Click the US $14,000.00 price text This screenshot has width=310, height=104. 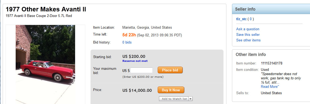(137, 90)
